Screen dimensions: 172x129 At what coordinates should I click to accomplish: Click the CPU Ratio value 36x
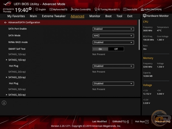coord(145,49)
